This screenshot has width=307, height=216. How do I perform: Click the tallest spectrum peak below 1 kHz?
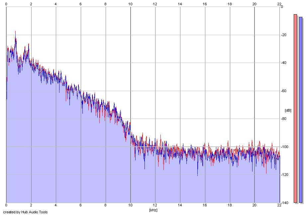pos(15,32)
